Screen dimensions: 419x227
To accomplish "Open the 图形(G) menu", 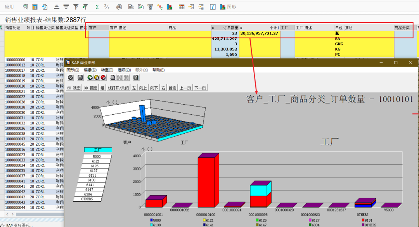I will tap(73, 70).
